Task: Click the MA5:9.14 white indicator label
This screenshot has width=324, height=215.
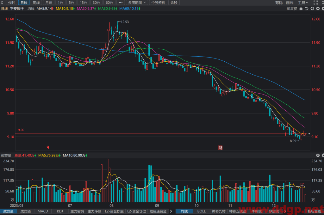Action: click(45, 9)
